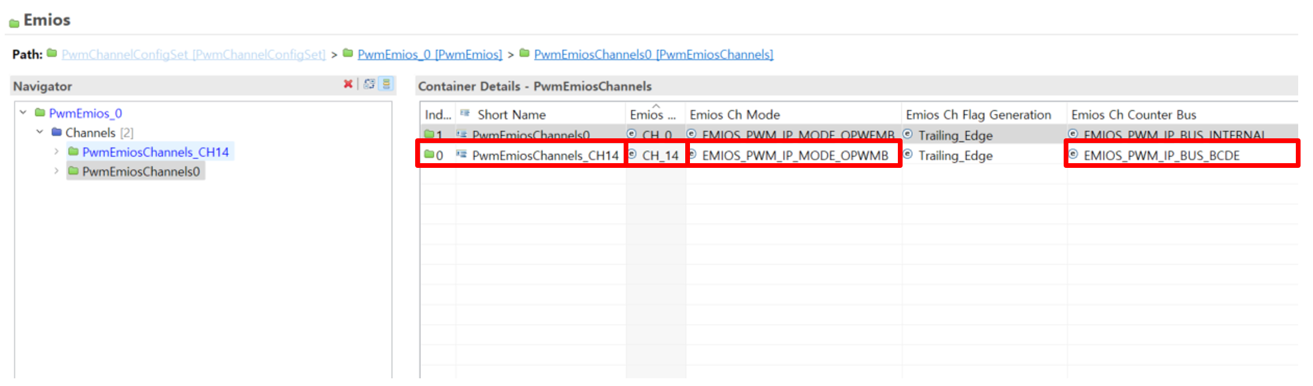Click the Emios Ch Counter Bus column header
The width and height of the screenshot is (1313, 386).
pyautogui.click(x=1133, y=115)
